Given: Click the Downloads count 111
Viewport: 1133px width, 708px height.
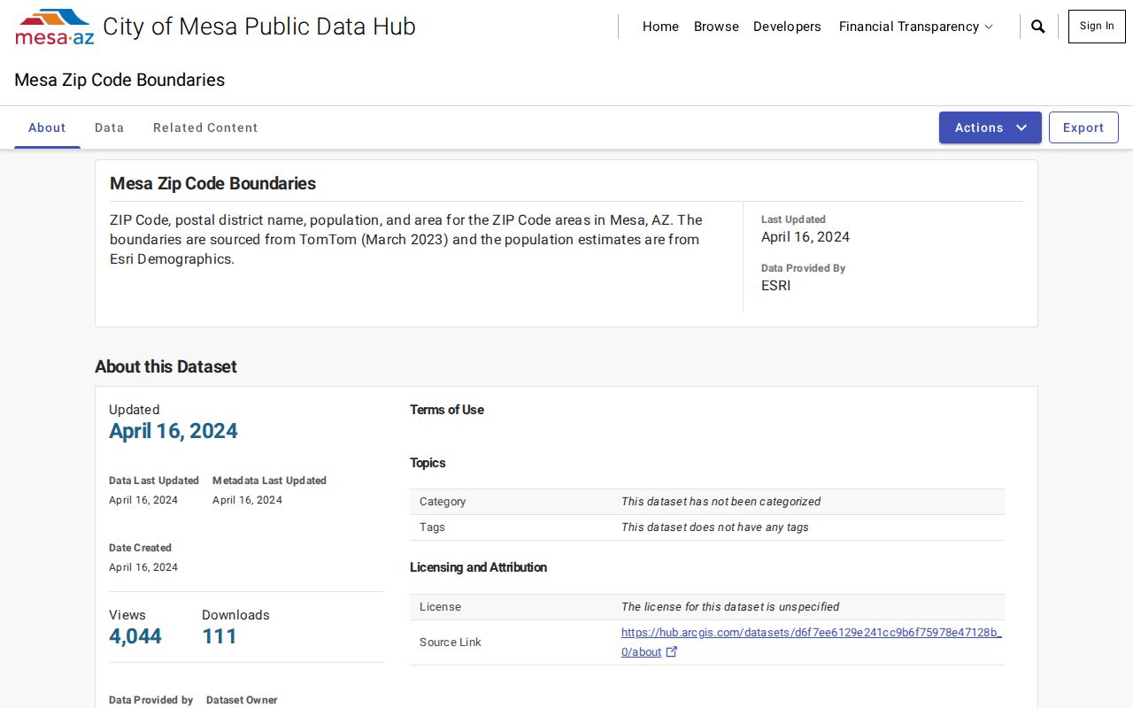Looking at the screenshot, I should [220, 636].
